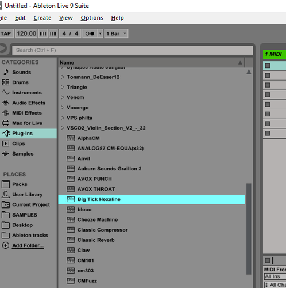This screenshot has height=288, width=286.
Task: Open the All Ins MIDI From dropdown
Action: [275, 276]
